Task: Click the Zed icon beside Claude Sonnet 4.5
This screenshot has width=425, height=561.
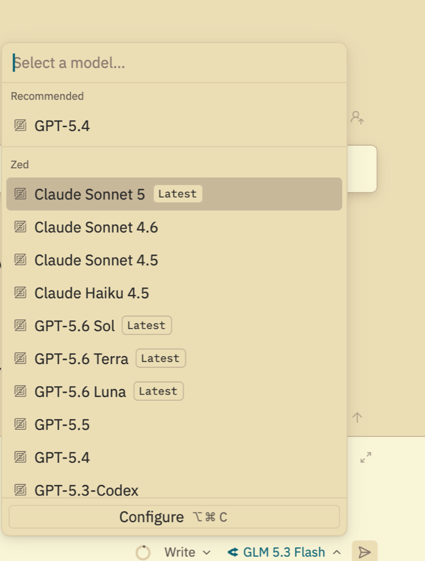Action: tap(21, 260)
